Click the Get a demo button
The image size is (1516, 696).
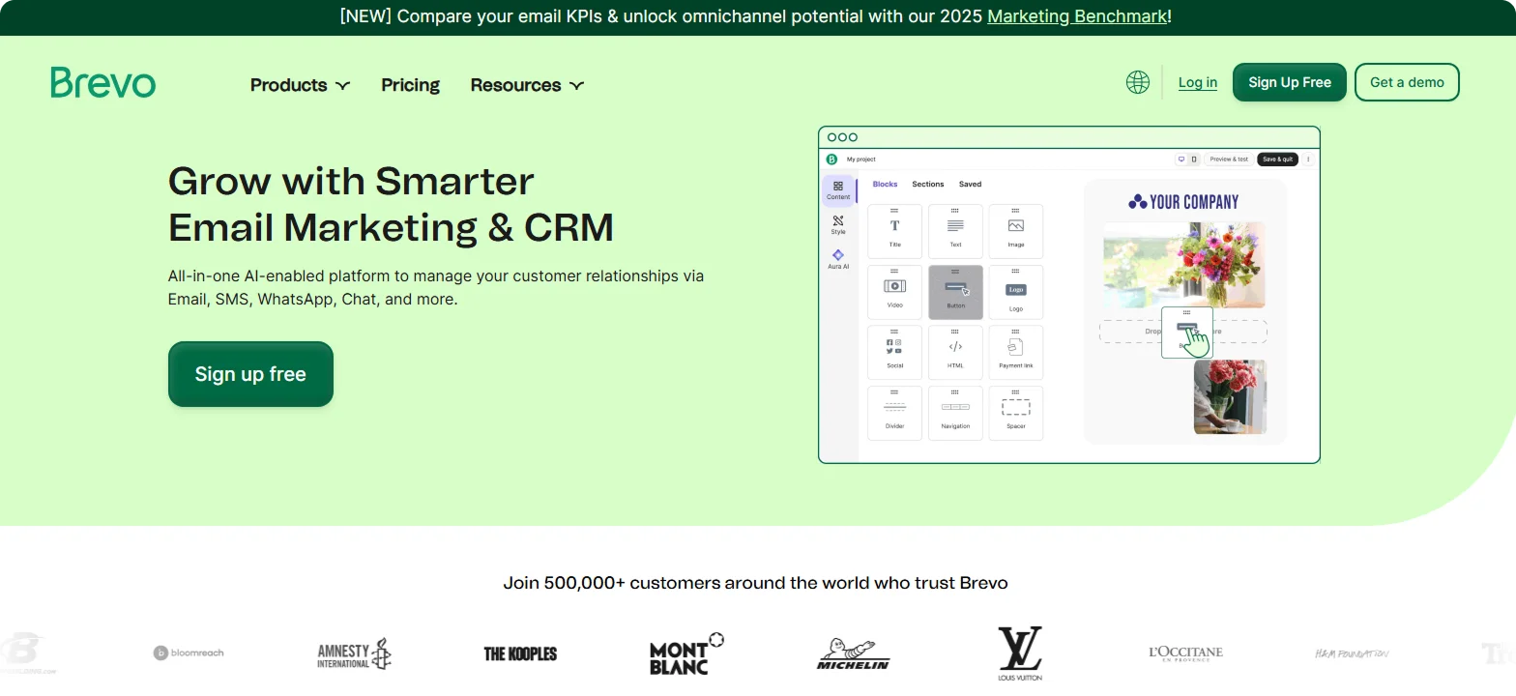point(1407,82)
